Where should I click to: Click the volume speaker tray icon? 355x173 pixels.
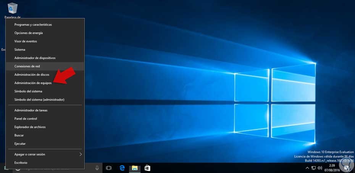(x=319, y=168)
